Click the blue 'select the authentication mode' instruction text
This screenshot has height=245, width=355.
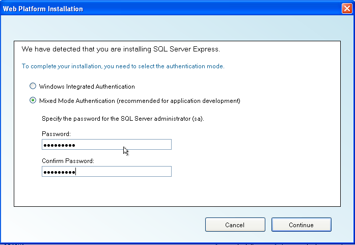(123, 66)
